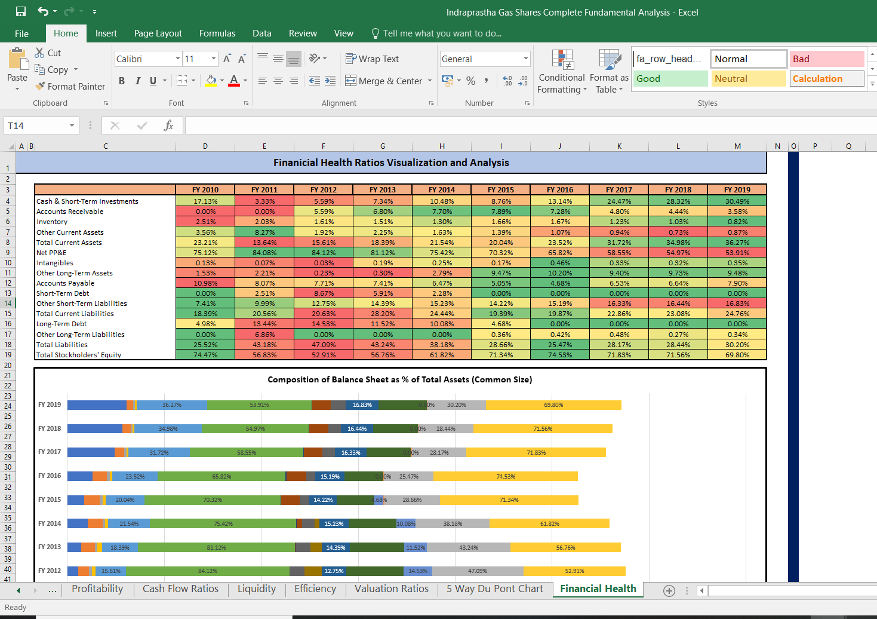
Task: Click the Increase Decimal icon
Action: 507,81
